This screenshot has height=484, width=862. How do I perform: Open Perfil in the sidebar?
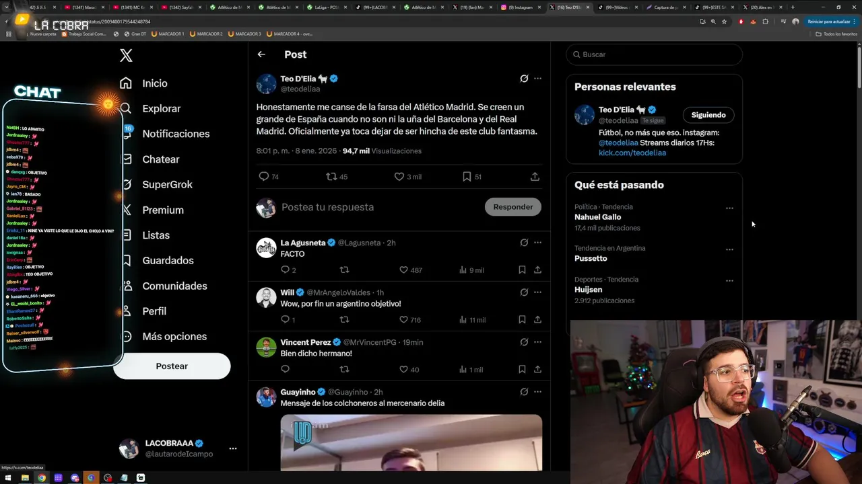pyautogui.click(x=143, y=311)
